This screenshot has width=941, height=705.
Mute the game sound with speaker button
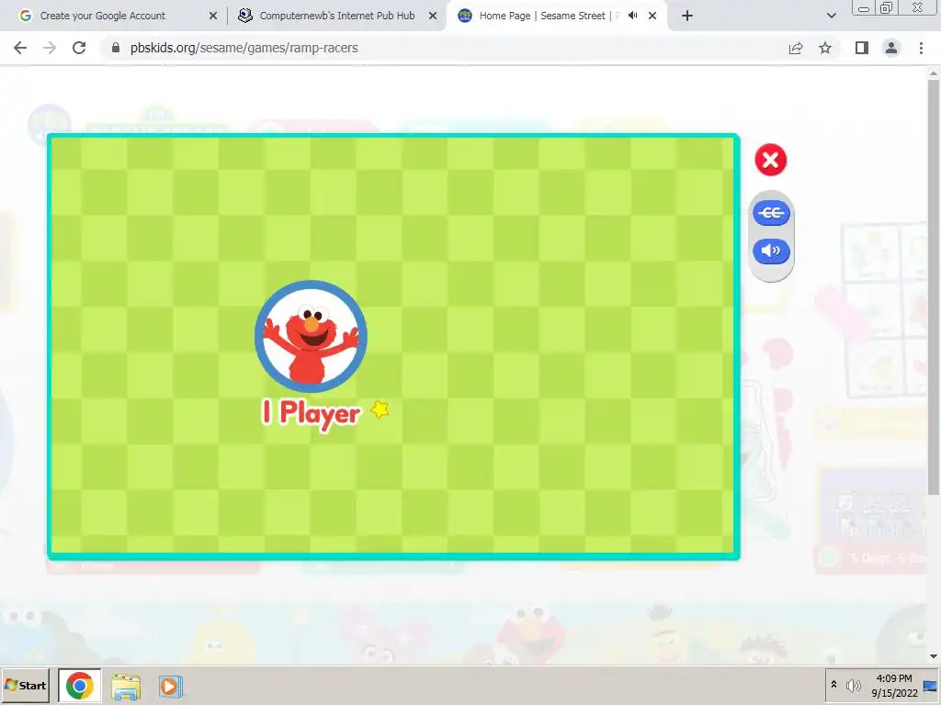coord(771,251)
